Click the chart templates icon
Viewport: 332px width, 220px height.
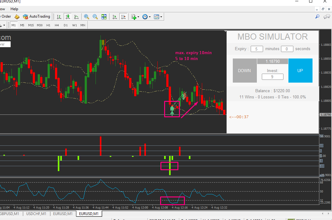pos(156,17)
